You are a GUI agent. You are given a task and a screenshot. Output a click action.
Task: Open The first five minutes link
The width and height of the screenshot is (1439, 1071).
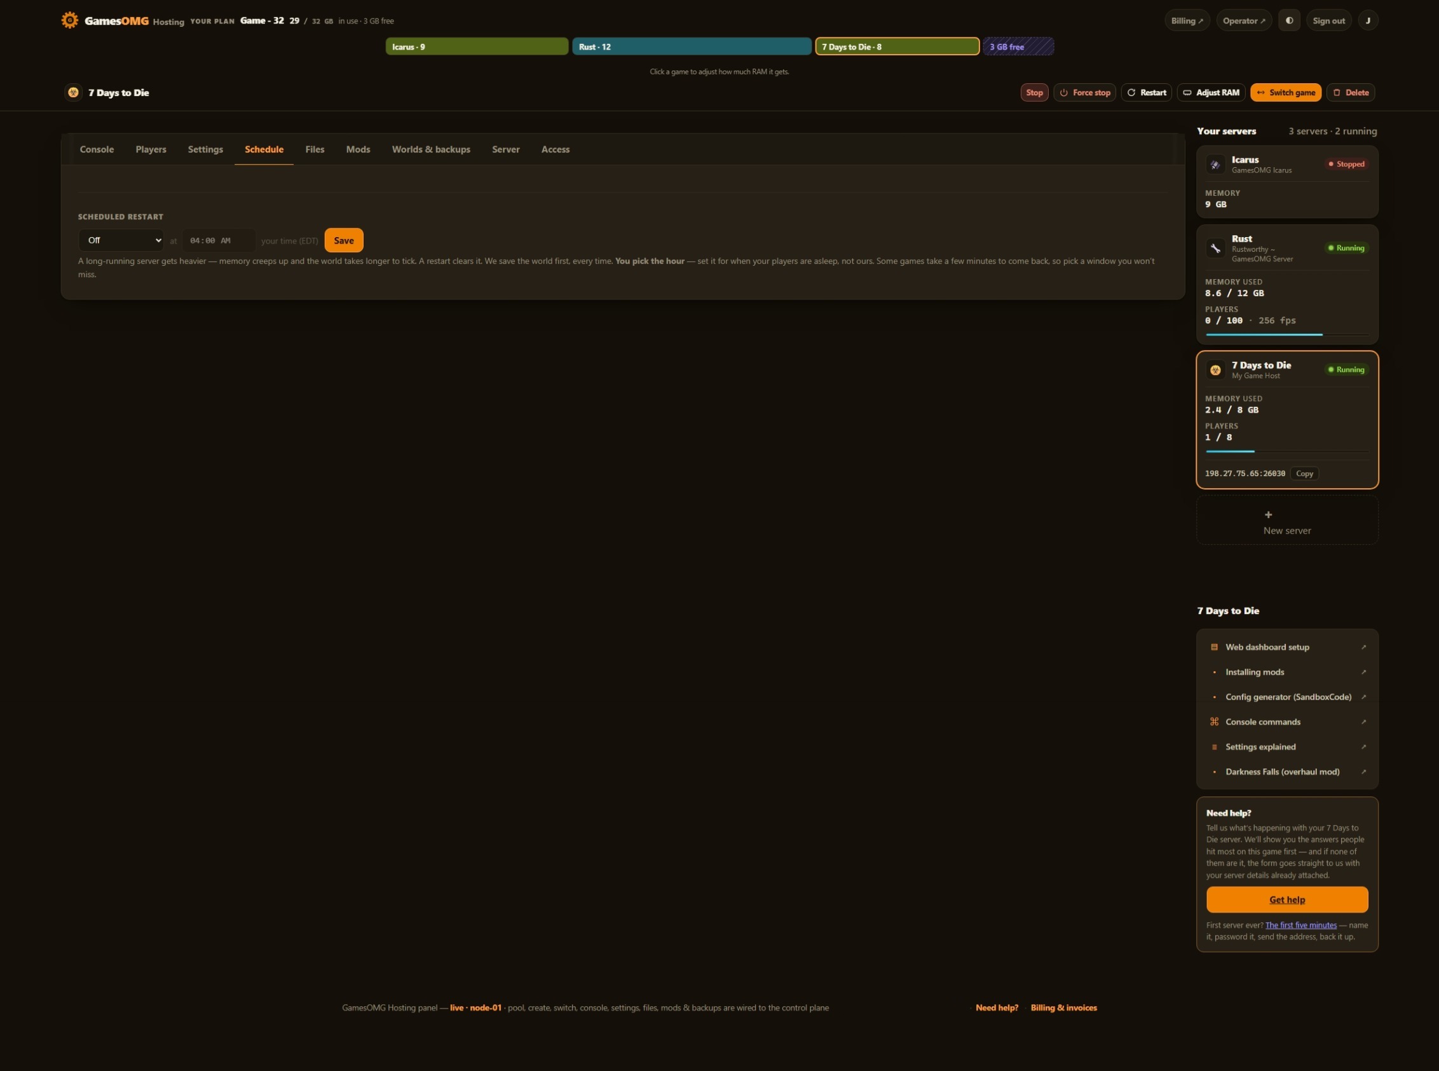(x=1300, y=925)
